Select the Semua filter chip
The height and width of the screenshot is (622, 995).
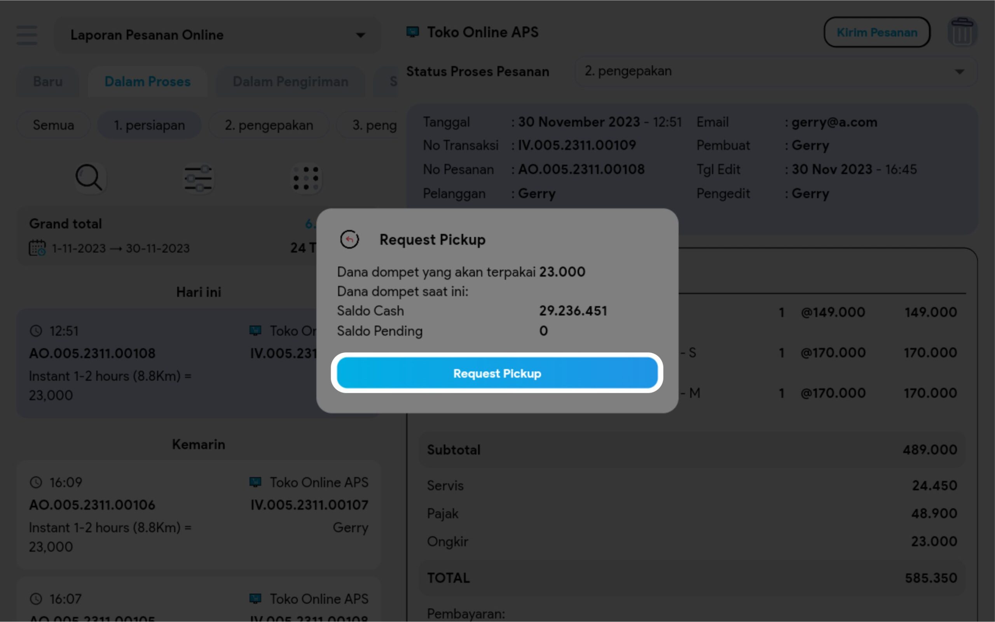point(54,125)
